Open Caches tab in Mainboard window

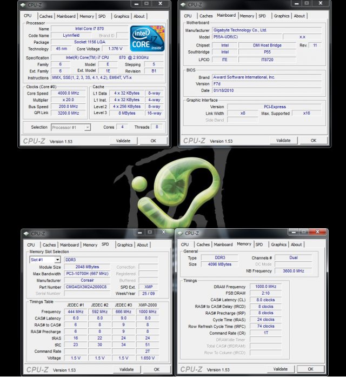click(x=206, y=16)
